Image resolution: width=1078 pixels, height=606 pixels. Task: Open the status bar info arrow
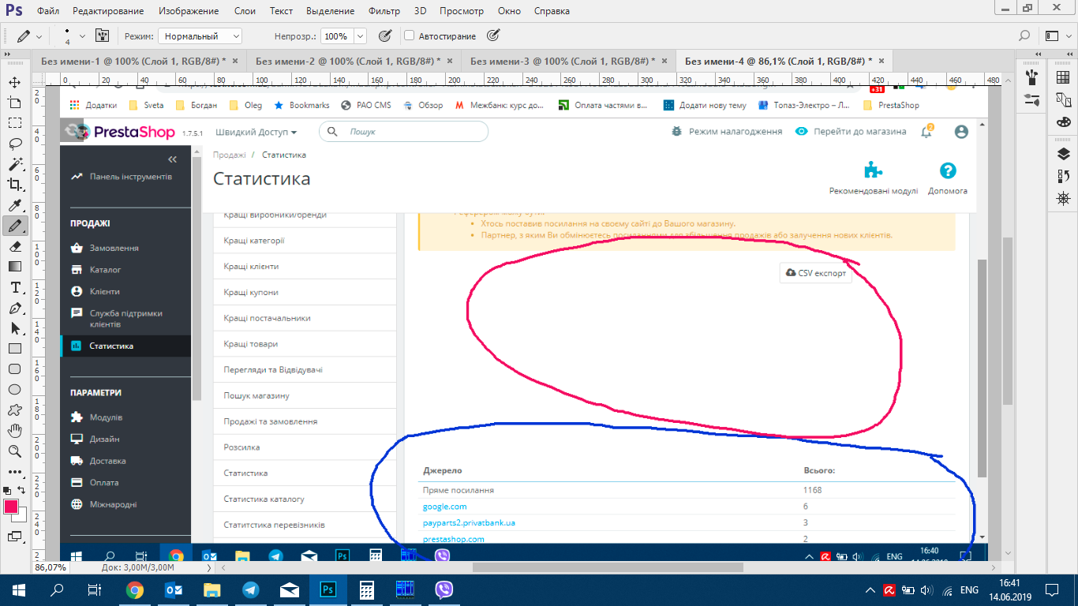click(x=209, y=567)
